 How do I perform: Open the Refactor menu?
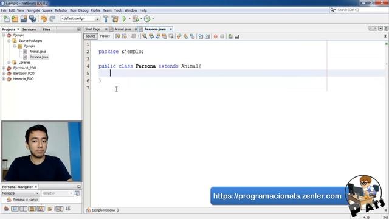(61, 10)
